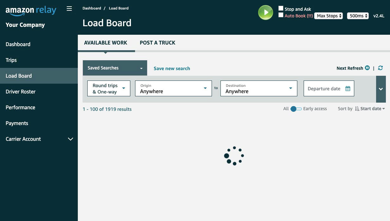Image resolution: width=390 pixels, height=221 pixels.
Task: Click the Amazon Relay logo
Action: 31,10
